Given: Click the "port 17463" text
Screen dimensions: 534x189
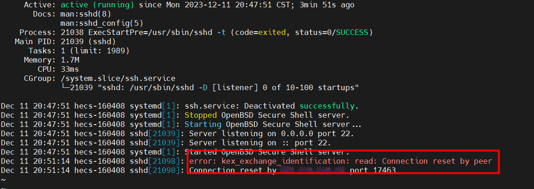Looking at the screenshot, I should (372, 171).
